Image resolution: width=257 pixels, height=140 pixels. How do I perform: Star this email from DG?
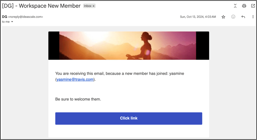point(223,17)
